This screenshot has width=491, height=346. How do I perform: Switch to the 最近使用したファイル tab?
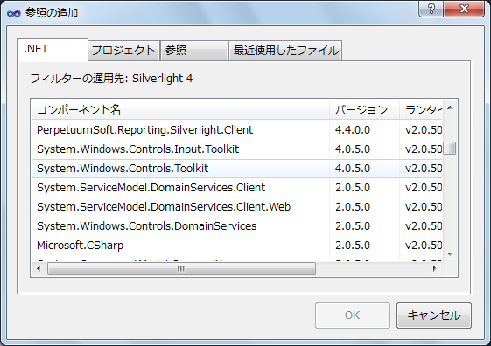pos(285,51)
